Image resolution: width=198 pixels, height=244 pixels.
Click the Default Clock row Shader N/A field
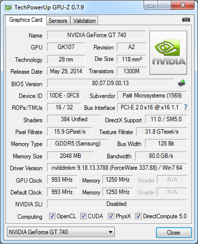click(172, 192)
